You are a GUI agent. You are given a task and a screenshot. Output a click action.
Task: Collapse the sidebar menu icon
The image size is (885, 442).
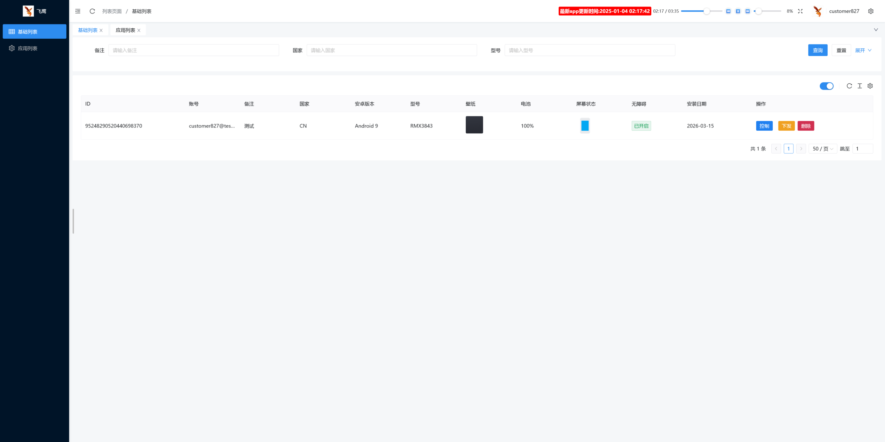coord(78,11)
